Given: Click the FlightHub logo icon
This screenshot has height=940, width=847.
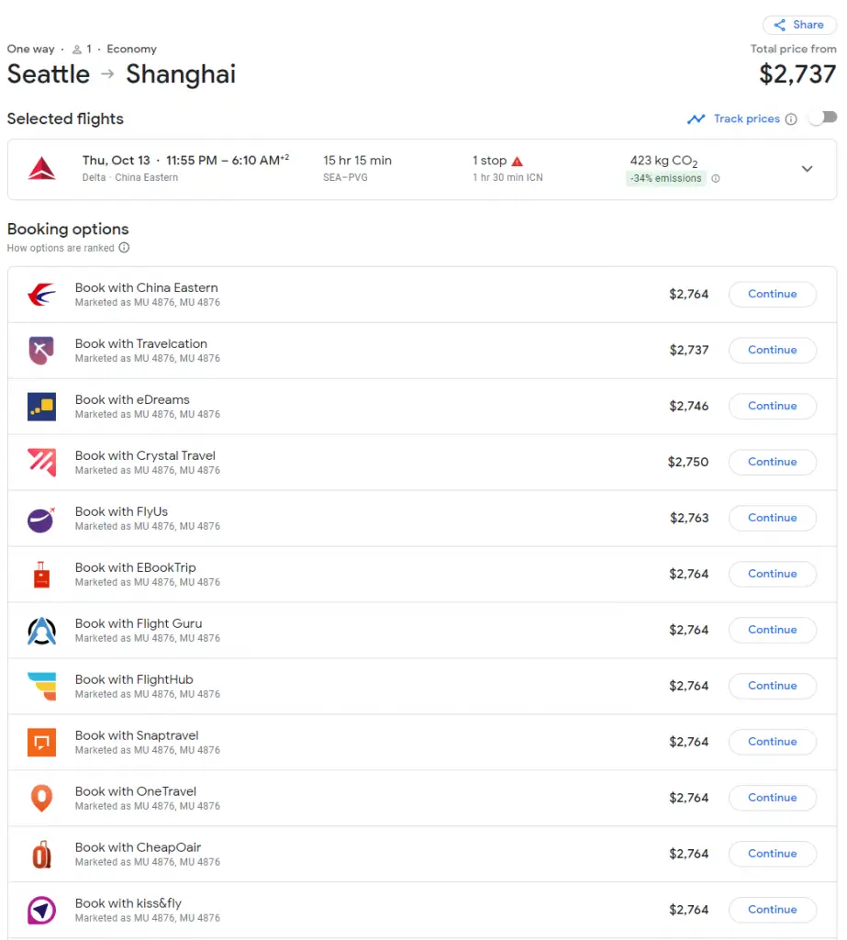Looking at the screenshot, I should coord(41,686).
